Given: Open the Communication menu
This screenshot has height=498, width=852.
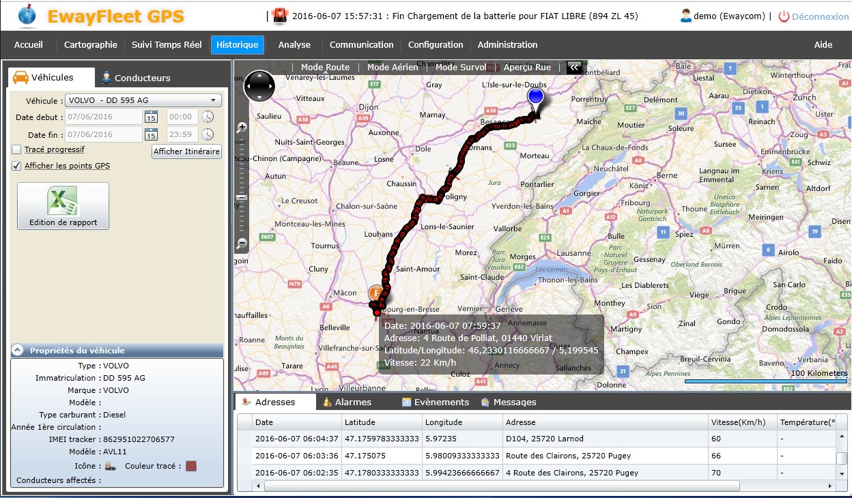Looking at the screenshot, I should click(x=361, y=45).
